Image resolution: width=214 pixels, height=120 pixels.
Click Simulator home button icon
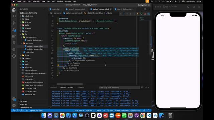coord(188,7)
